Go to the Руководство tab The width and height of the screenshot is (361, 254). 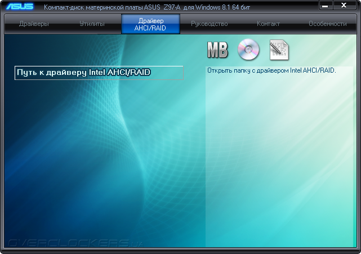210,24
